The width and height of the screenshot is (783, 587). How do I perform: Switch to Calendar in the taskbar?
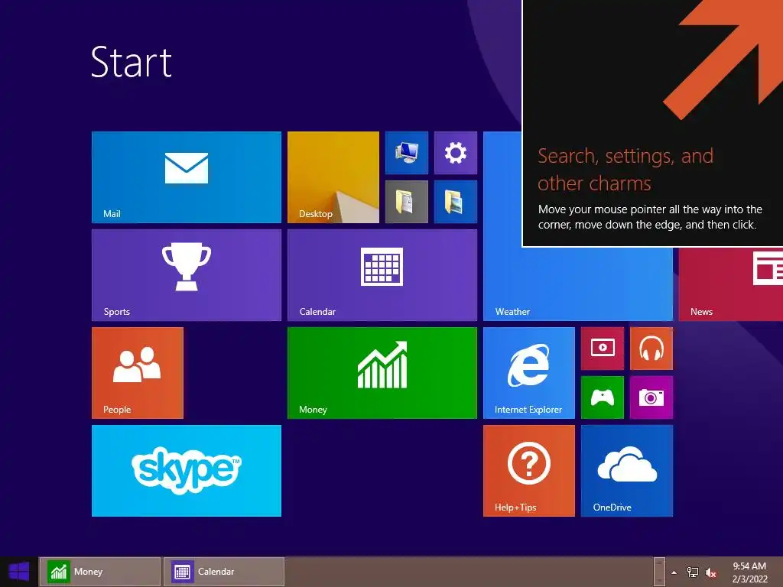coord(224,572)
